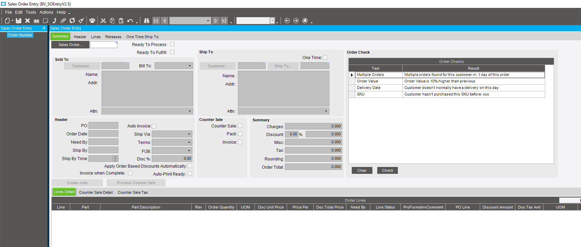Enable Apply Order Based Discounts Automatically checkbox

coord(190,166)
